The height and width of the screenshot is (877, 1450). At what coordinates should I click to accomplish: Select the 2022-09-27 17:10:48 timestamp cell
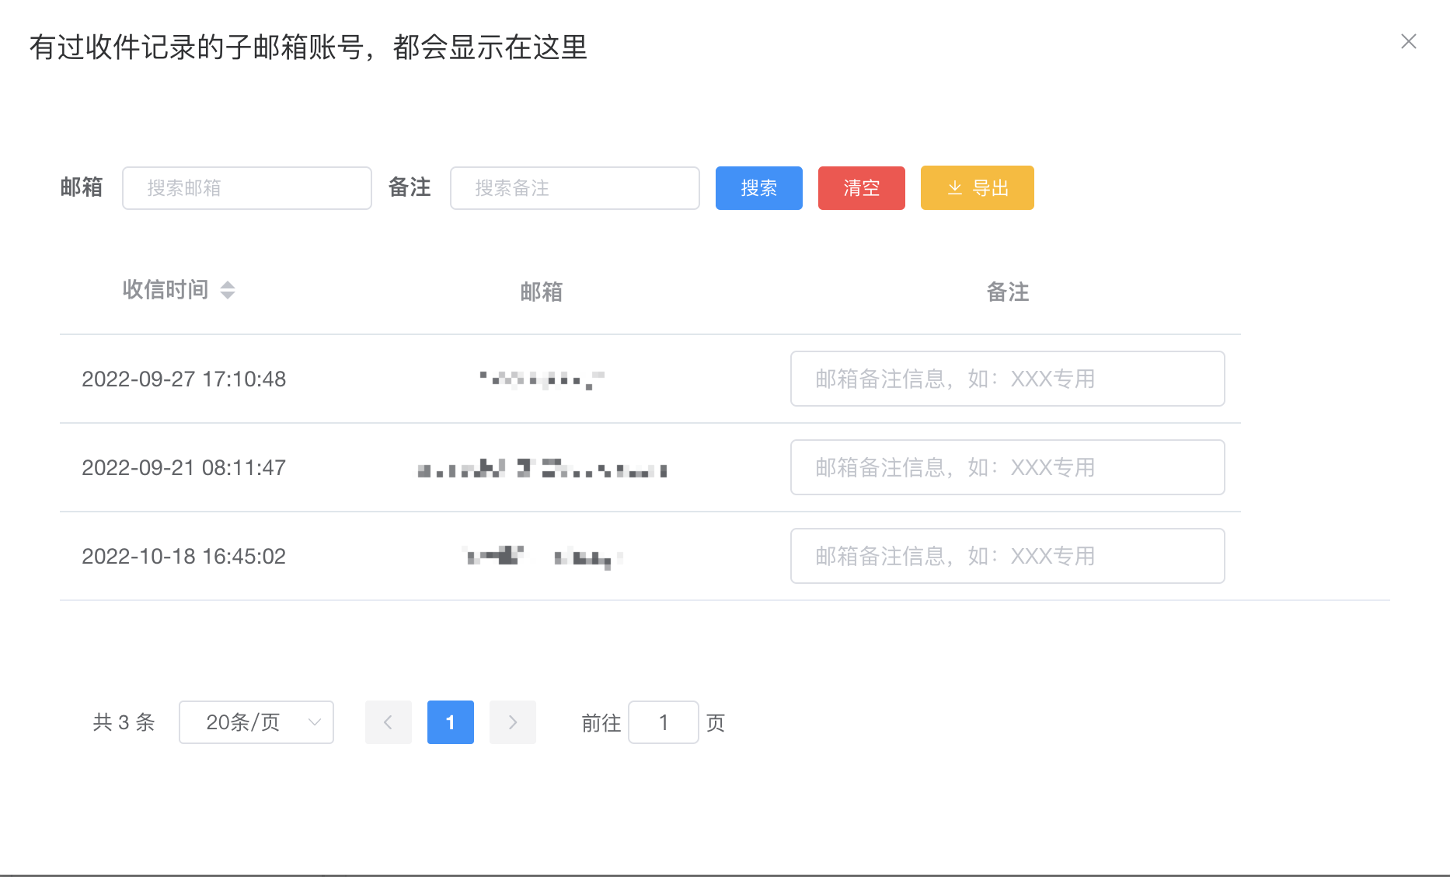pyautogui.click(x=184, y=379)
